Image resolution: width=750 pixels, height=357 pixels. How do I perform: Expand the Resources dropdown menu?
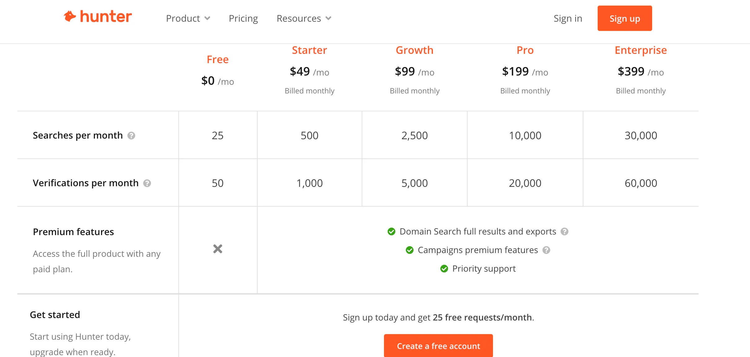(x=304, y=19)
